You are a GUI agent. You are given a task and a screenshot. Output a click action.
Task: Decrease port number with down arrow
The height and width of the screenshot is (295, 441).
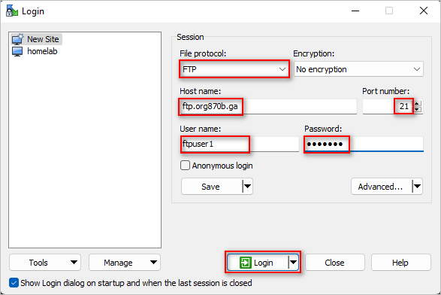[x=418, y=110]
